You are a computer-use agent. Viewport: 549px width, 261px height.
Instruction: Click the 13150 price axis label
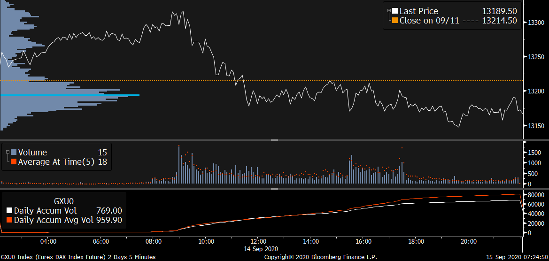(x=536, y=126)
